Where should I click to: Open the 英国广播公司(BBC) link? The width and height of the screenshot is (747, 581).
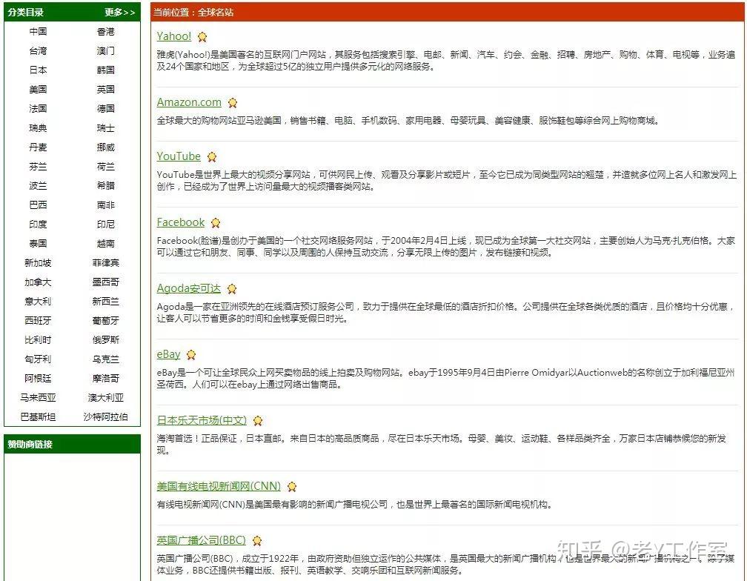click(202, 540)
